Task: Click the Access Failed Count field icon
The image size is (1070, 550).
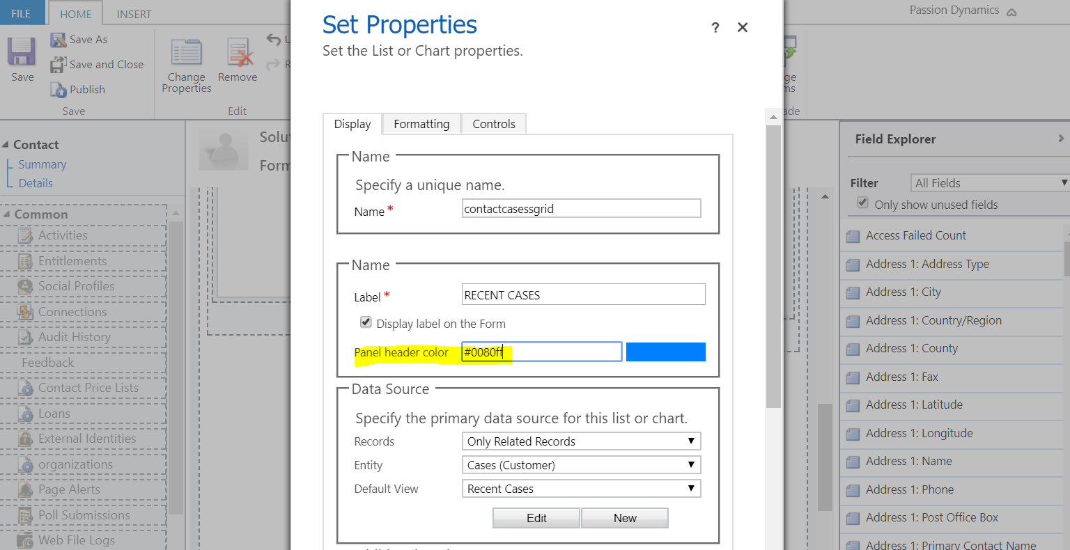Action: pyautogui.click(x=853, y=236)
